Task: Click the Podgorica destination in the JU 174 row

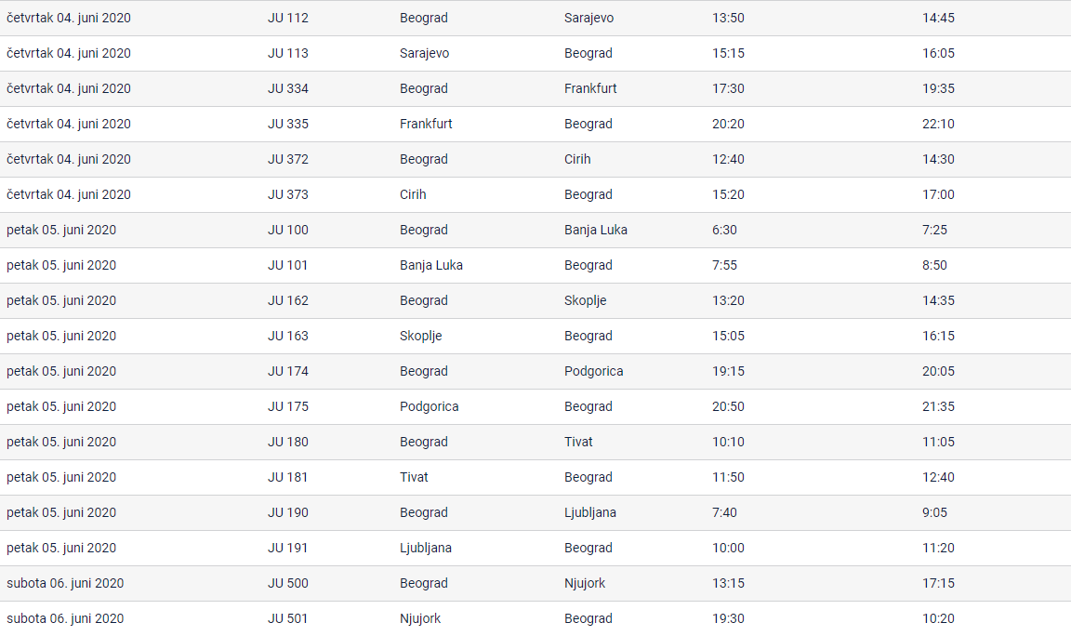Action: coord(594,371)
